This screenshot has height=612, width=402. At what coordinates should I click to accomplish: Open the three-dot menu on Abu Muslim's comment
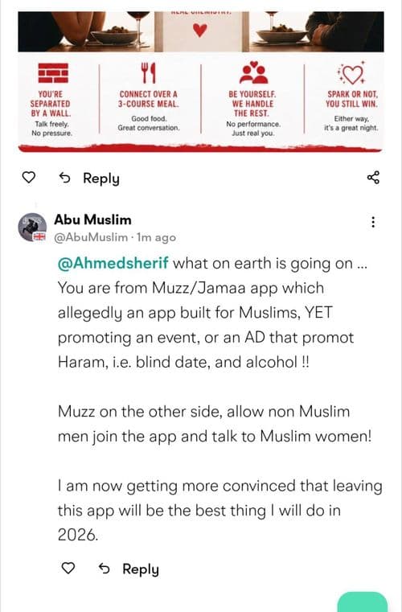(x=373, y=222)
